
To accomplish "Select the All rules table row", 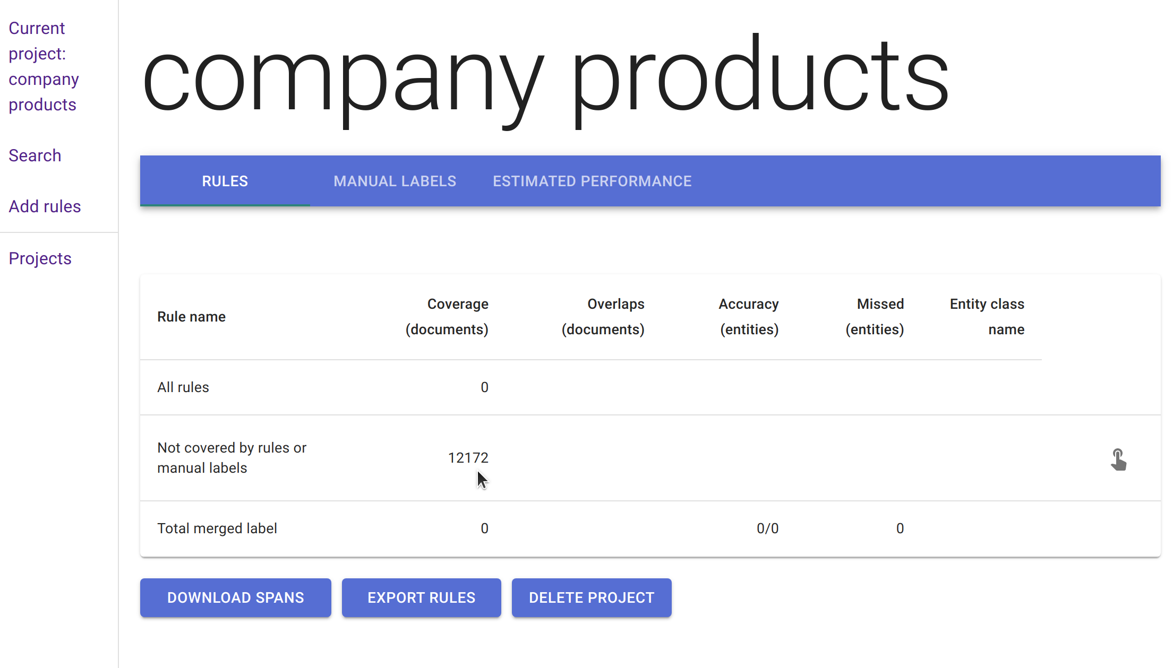I will pyautogui.click(x=183, y=387).
